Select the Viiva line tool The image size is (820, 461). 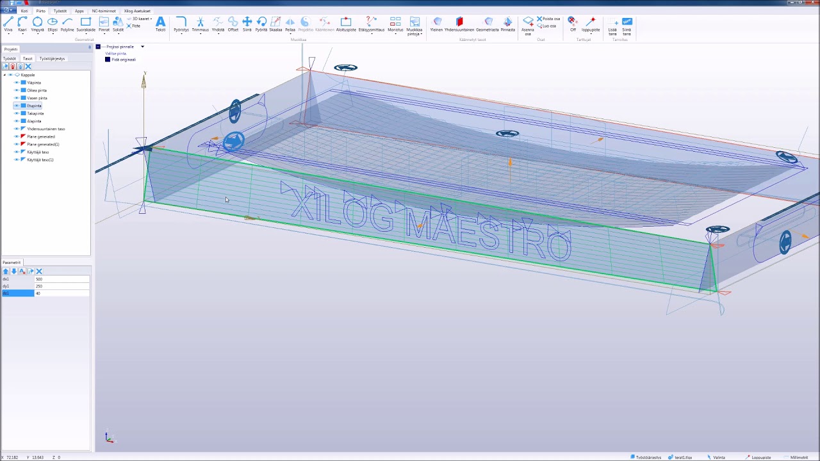[8, 24]
